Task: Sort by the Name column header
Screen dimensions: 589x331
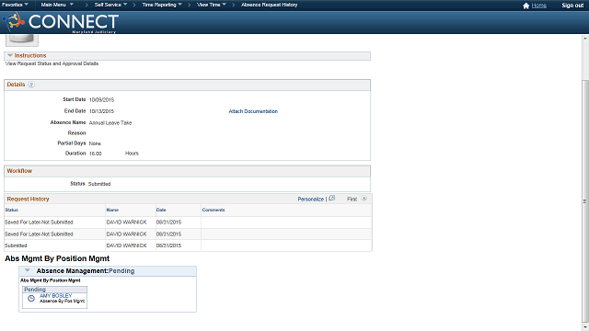Action: (112, 211)
